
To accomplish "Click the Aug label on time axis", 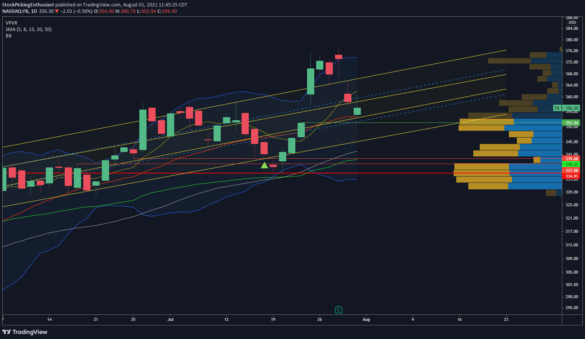I will coord(366,319).
